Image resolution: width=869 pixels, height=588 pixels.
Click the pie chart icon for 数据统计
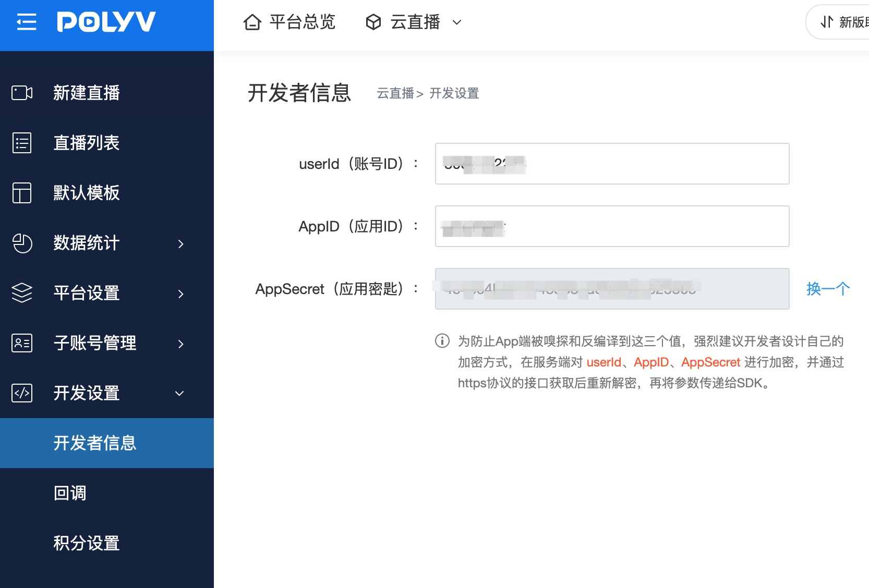coord(21,243)
